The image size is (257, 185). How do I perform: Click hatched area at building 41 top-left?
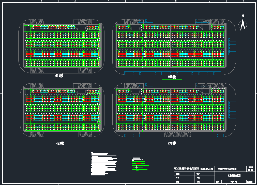click(x=37, y=22)
